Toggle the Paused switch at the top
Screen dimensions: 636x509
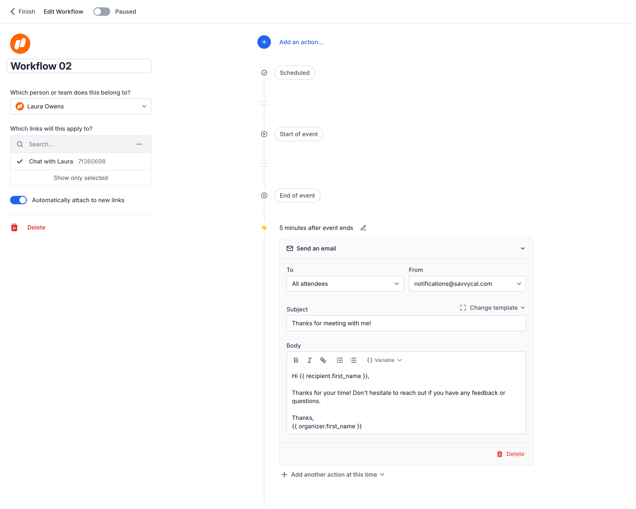[101, 11]
